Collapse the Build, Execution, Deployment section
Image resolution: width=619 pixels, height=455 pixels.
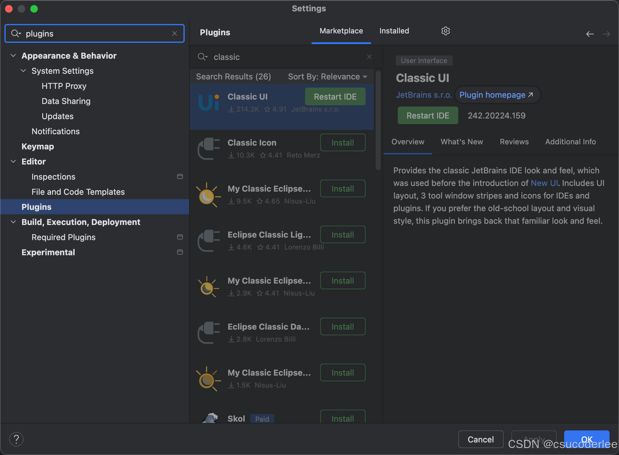tap(13, 222)
